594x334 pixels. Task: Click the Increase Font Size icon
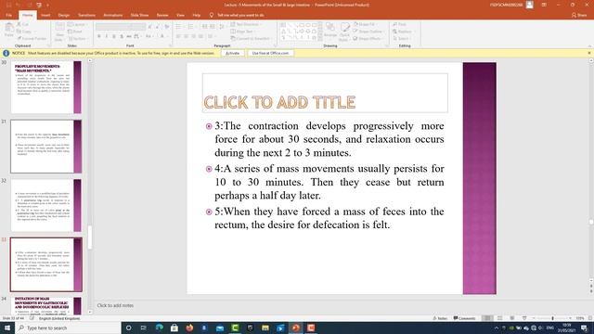click(150, 27)
